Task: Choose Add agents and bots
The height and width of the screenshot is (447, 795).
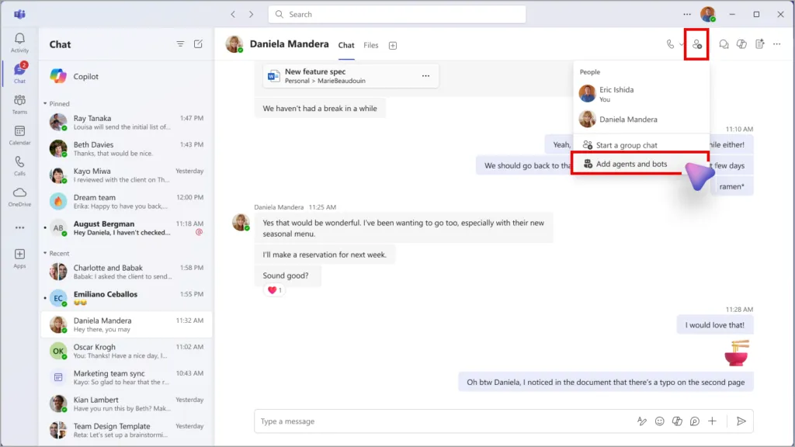Action: (x=634, y=165)
